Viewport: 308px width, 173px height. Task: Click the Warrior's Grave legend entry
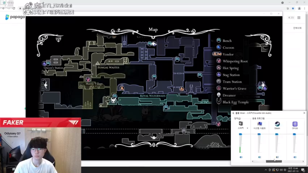(x=231, y=88)
